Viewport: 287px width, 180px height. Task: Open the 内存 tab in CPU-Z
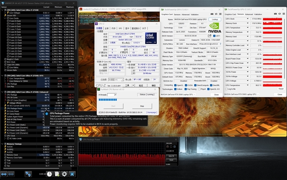coord(113,28)
